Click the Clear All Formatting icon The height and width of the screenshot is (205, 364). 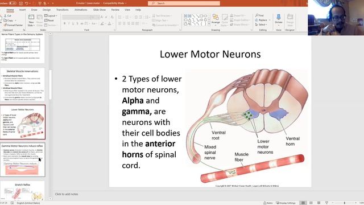point(112,17)
